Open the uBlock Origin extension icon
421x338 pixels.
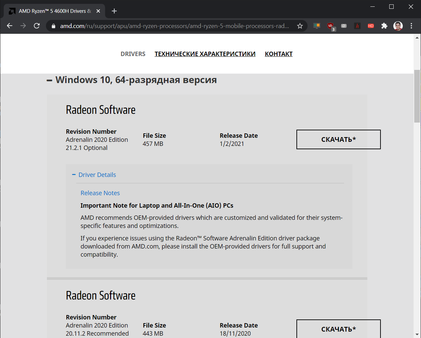tap(331, 26)
